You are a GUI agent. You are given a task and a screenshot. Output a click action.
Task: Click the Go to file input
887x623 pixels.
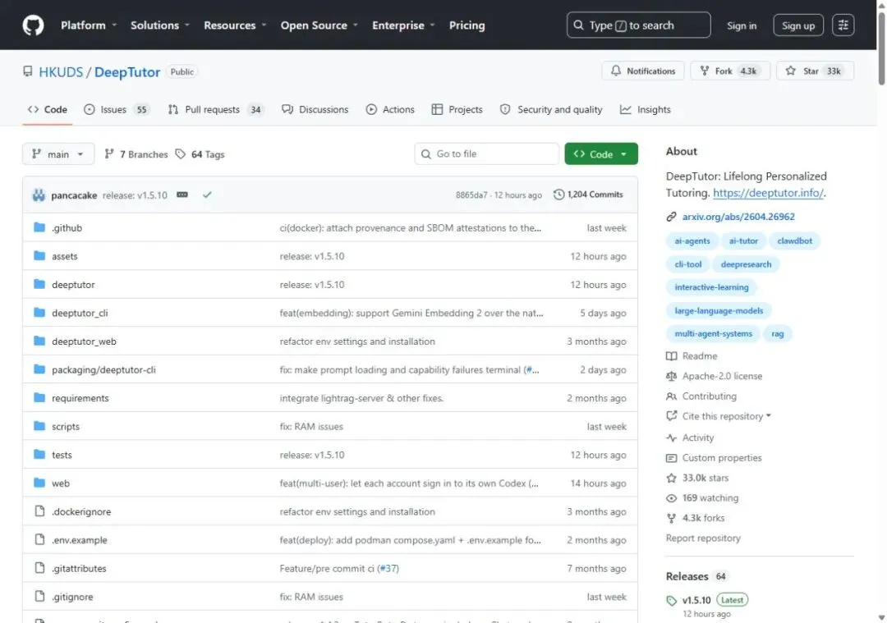(x=486, y=153)
